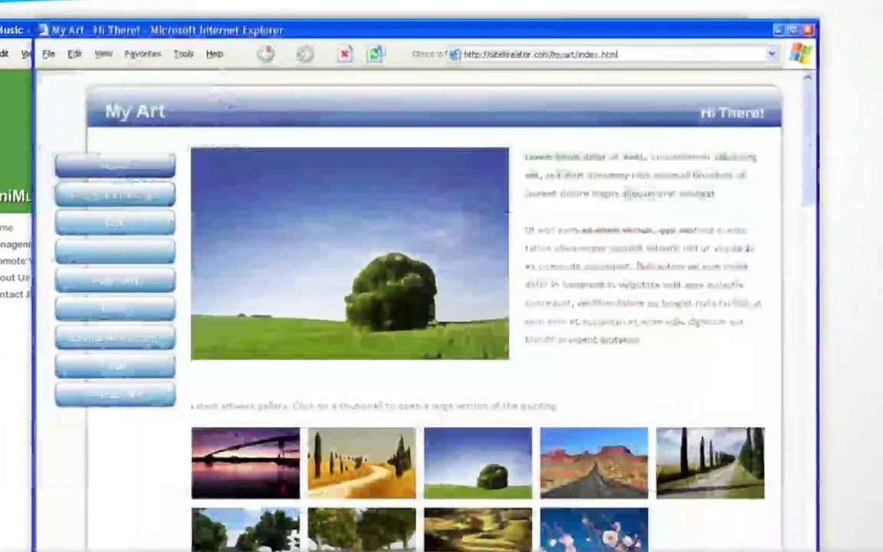Open the cherry blossom thumbnail
Screen dimensions: 883x552
594,530
